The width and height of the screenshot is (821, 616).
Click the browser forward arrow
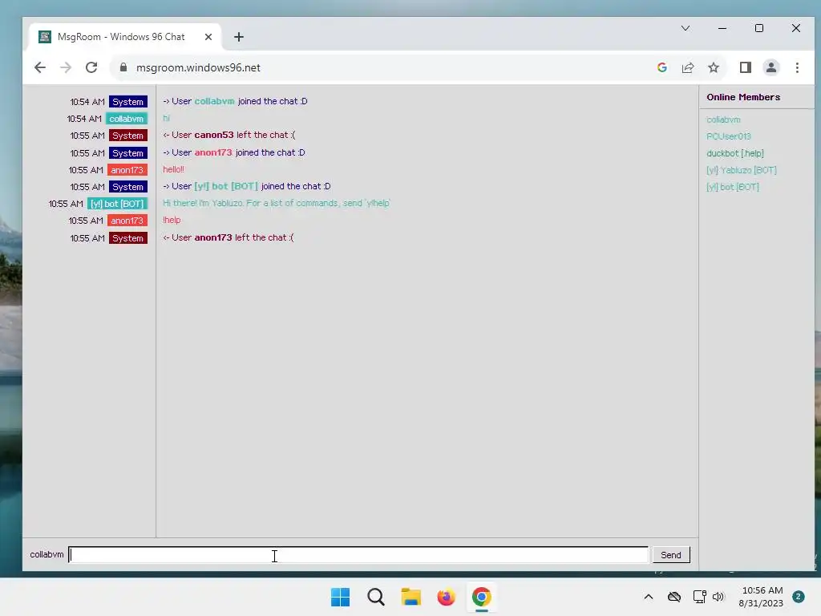point(66,67)
